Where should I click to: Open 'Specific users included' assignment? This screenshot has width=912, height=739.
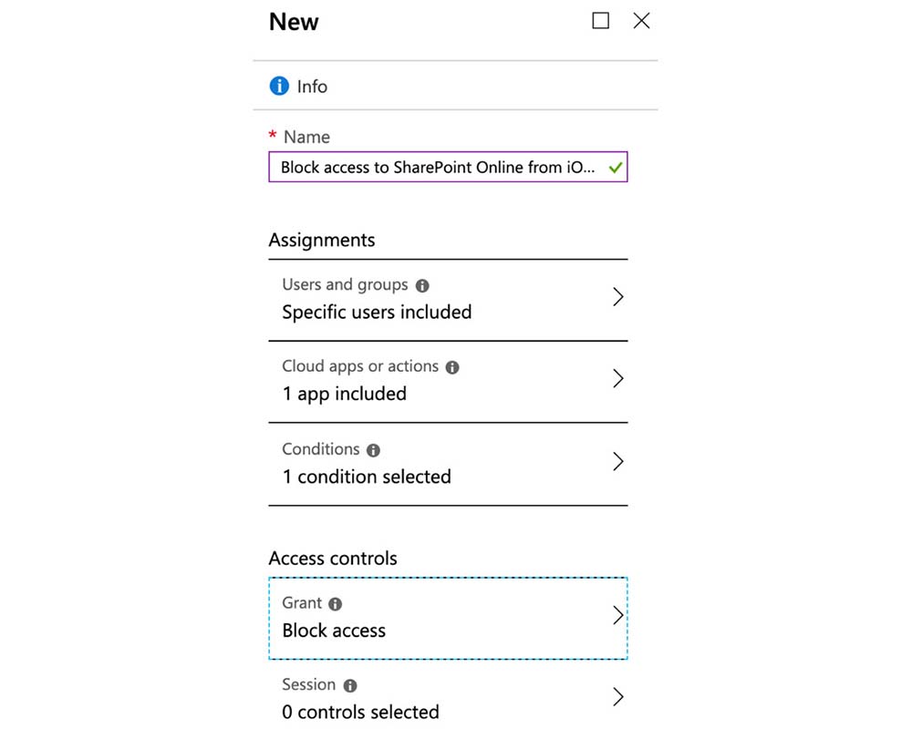click(377, 313)
